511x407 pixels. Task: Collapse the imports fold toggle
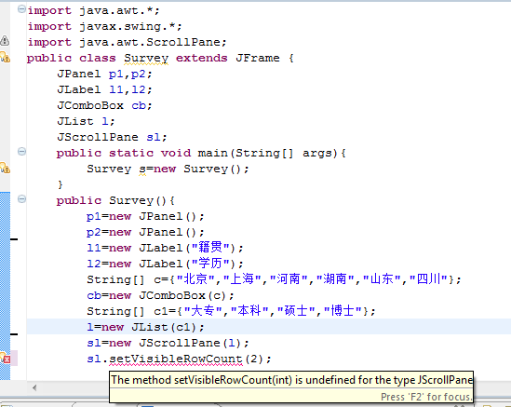pyautogui.click(x=21, y=9)
